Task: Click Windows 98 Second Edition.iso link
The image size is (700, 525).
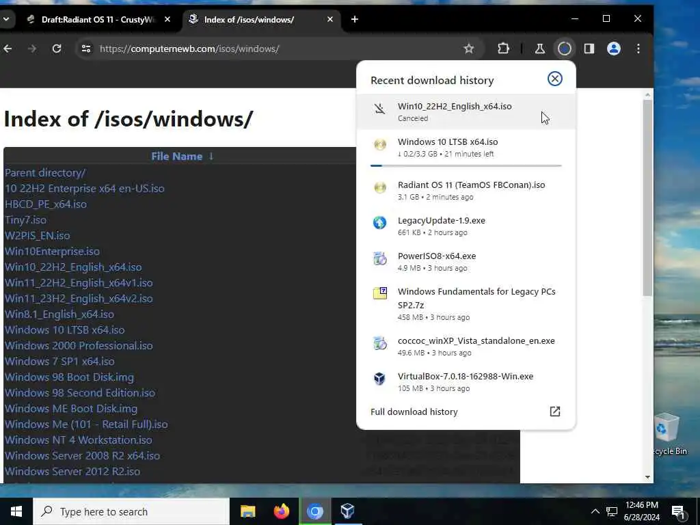Action: click(x=80, y=393)
